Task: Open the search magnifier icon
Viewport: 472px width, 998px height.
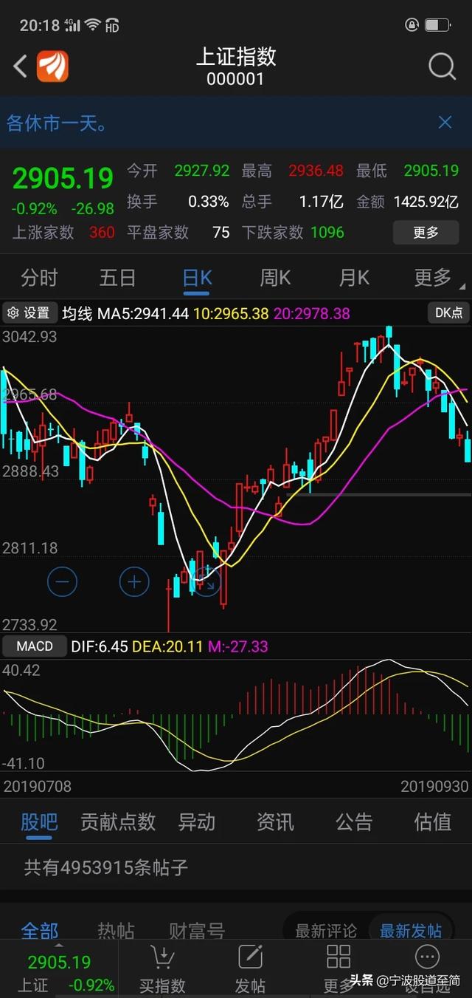Action: pos(442,66)
